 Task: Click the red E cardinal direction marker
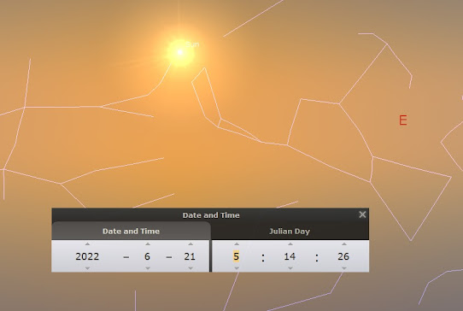point(403,120)
